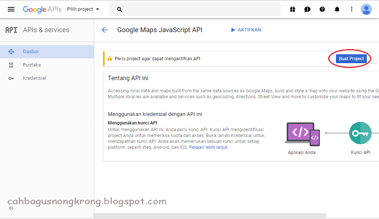
Task: Click the Kredensial key icon
Action: click(12, 78)
